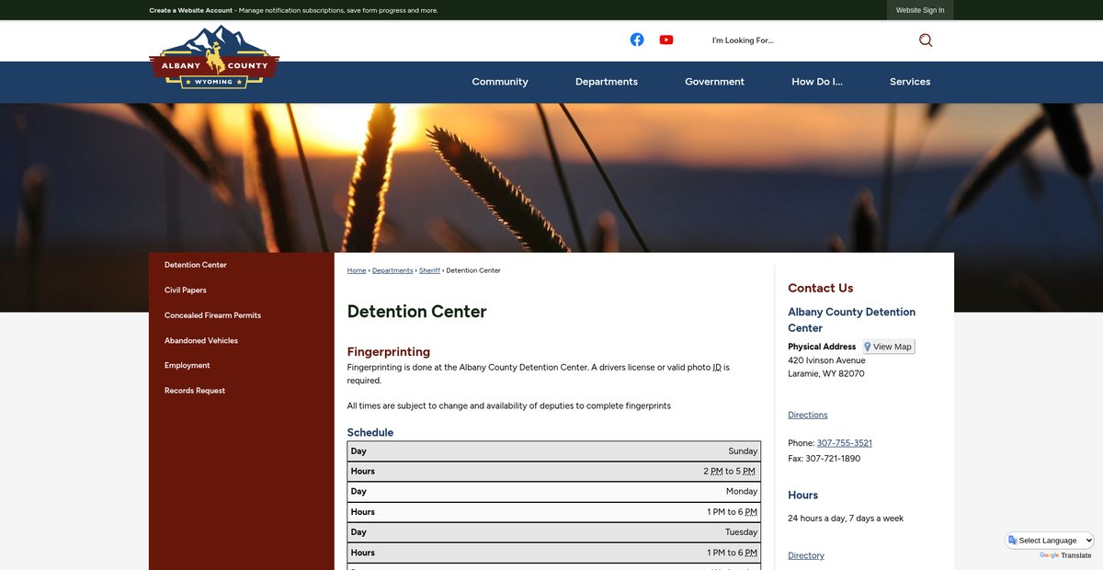Screen dimensions: 1103x570
Task: Click the Home breadcrumb link
Action: tap(357, 270)
